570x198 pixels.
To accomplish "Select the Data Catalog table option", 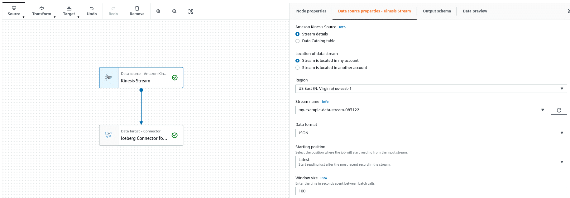I will tap(298, 41).
